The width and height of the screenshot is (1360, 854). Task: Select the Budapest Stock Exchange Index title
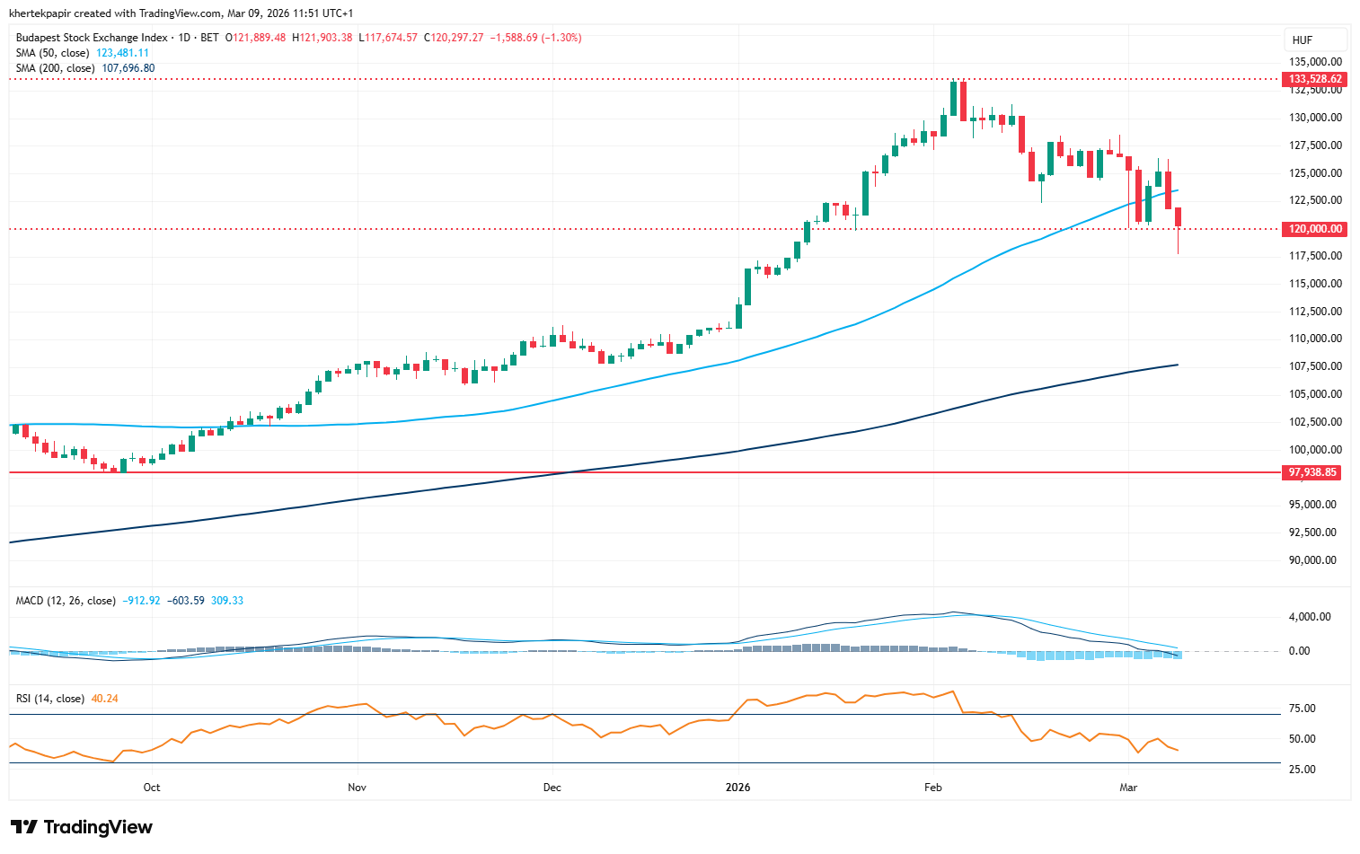[92, 38]
